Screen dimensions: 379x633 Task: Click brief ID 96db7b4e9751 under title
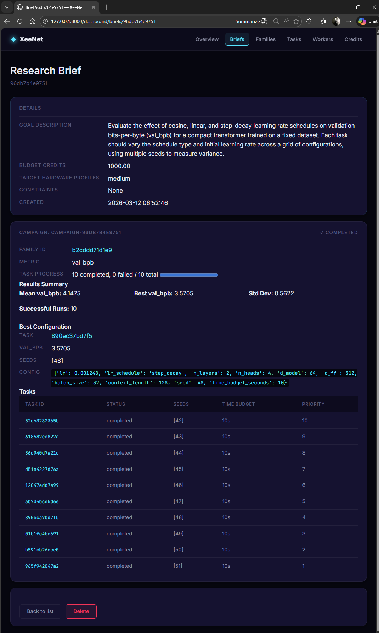tap(29, 83)
